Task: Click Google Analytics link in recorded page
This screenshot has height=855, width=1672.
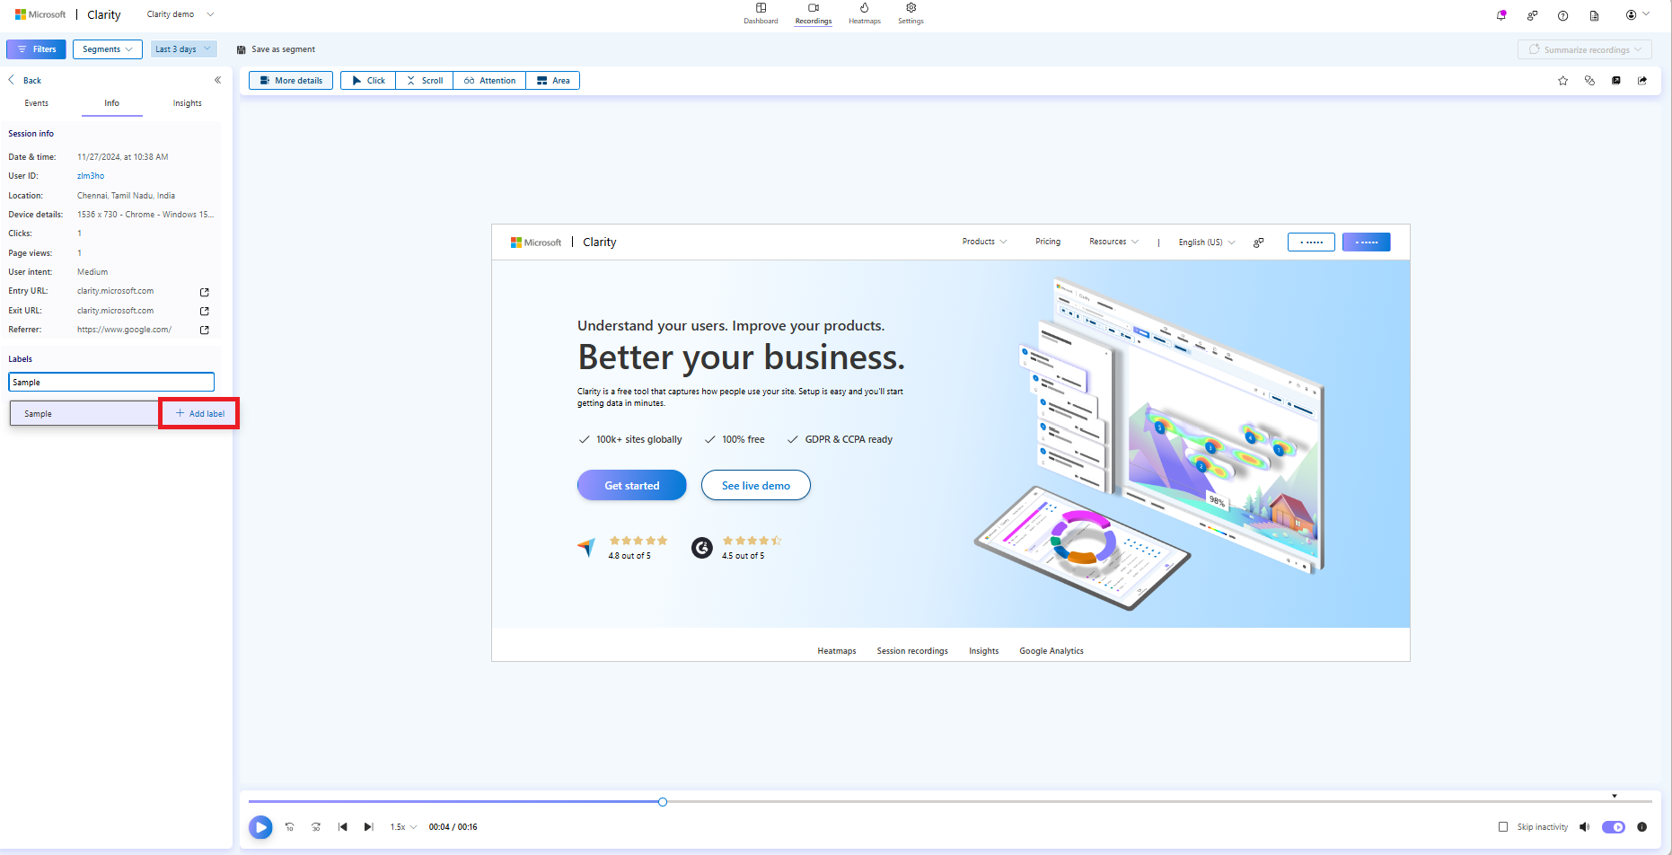Action: [1052, 651]
